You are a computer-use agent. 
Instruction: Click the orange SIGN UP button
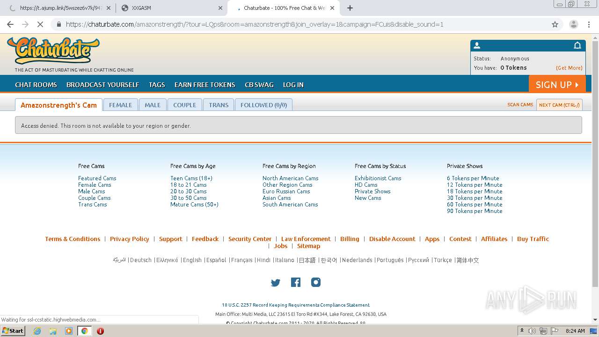point(557,84)
